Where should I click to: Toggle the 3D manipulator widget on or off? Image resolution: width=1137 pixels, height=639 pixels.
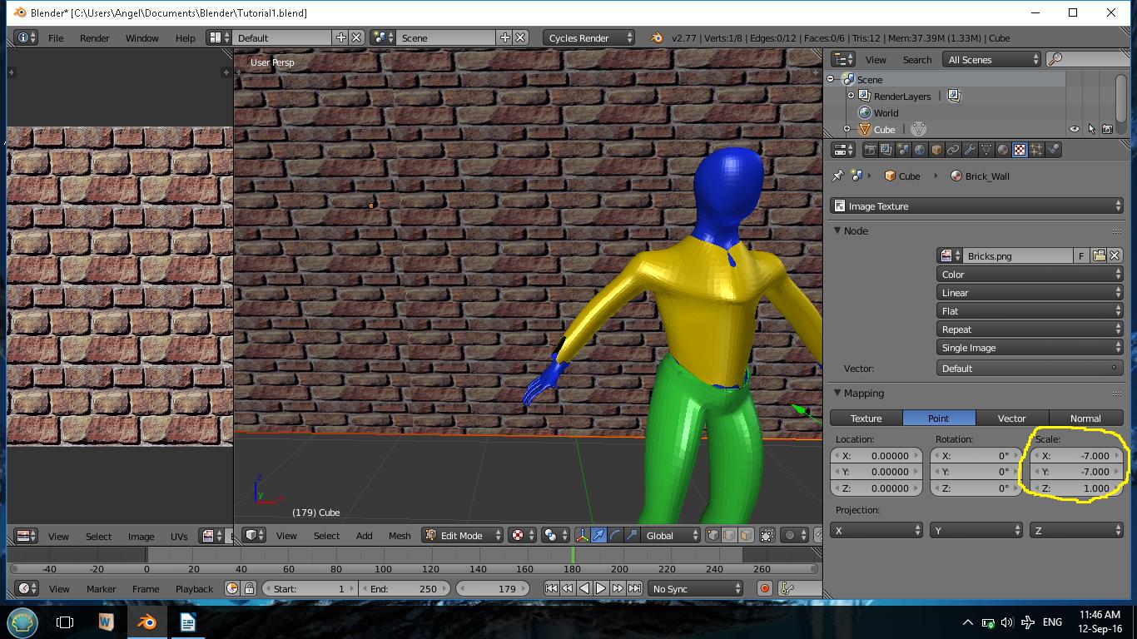point(582,536)
